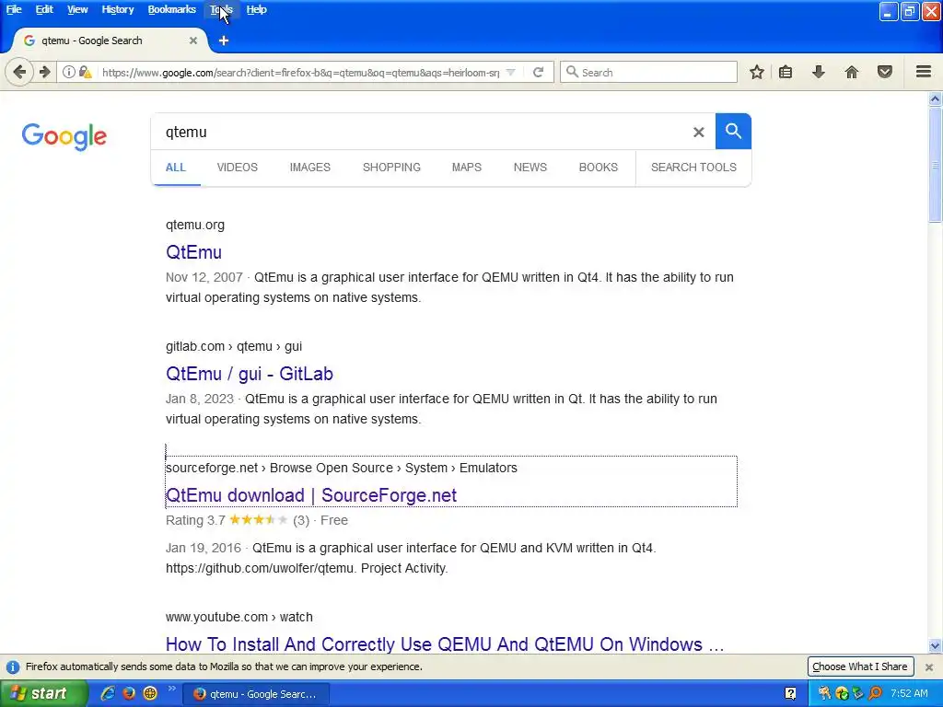Switch to the NEWS results tab
Screen dimensions: 943x707
point(530,168)
